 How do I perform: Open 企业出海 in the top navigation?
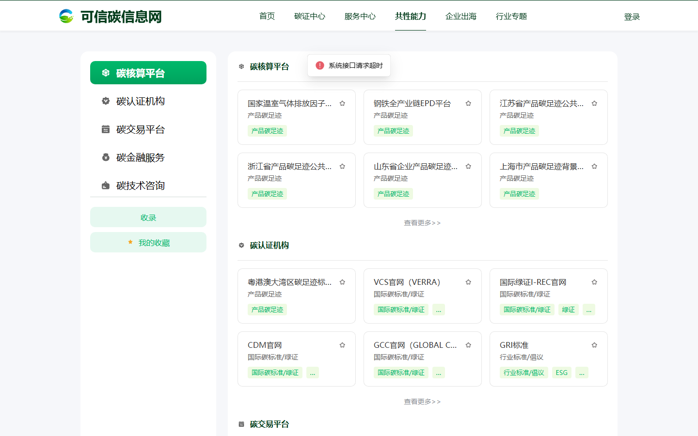(x=461, y=16)
